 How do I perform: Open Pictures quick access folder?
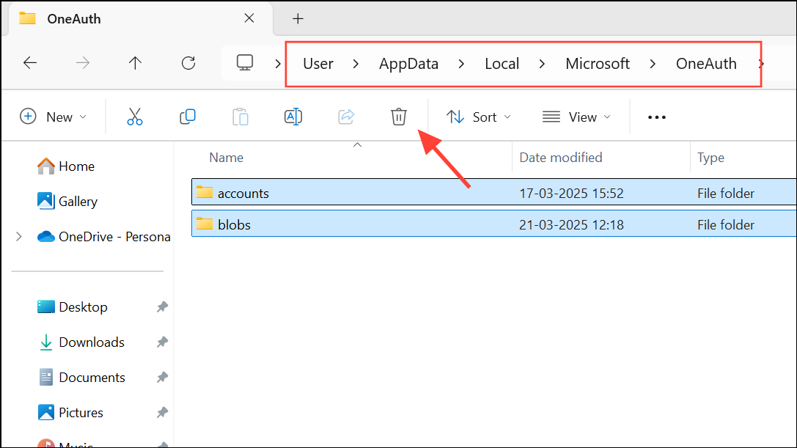click(70, 412)
